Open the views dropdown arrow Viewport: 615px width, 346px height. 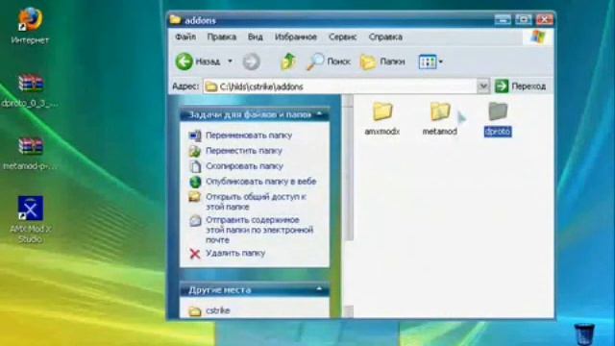pos(441,62)
